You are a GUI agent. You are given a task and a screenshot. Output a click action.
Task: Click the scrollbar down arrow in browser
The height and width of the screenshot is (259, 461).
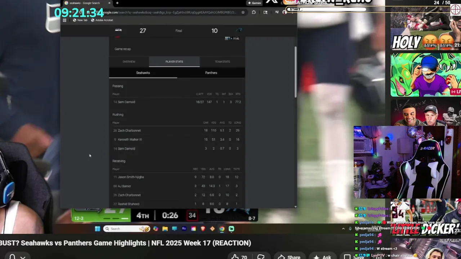click(296, 206)
